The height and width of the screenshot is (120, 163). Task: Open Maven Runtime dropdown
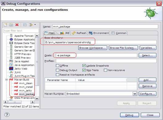(x=135, y=94)
